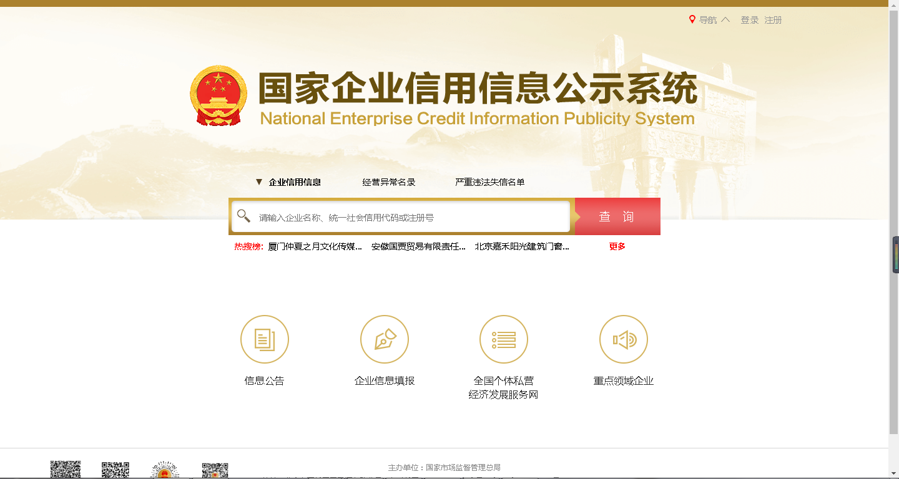Click the scrollbar down arrow

[x=893, y=473]
